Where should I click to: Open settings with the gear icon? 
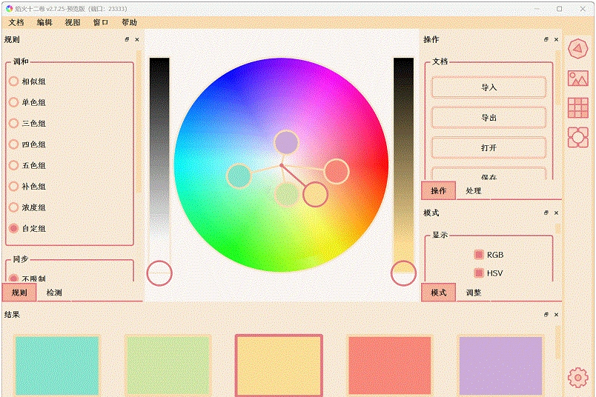pyautogui.click(x=578, y=378)
